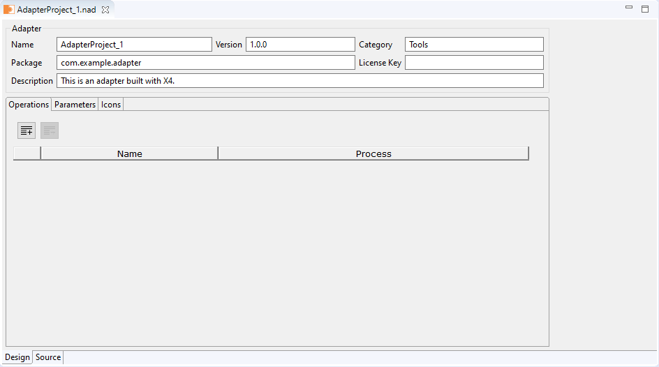Click the Process column header

(x=373, y=153)
